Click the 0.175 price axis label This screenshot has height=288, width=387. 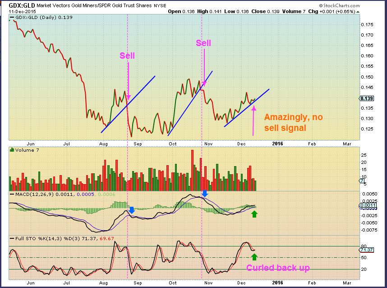click(367, 25)
